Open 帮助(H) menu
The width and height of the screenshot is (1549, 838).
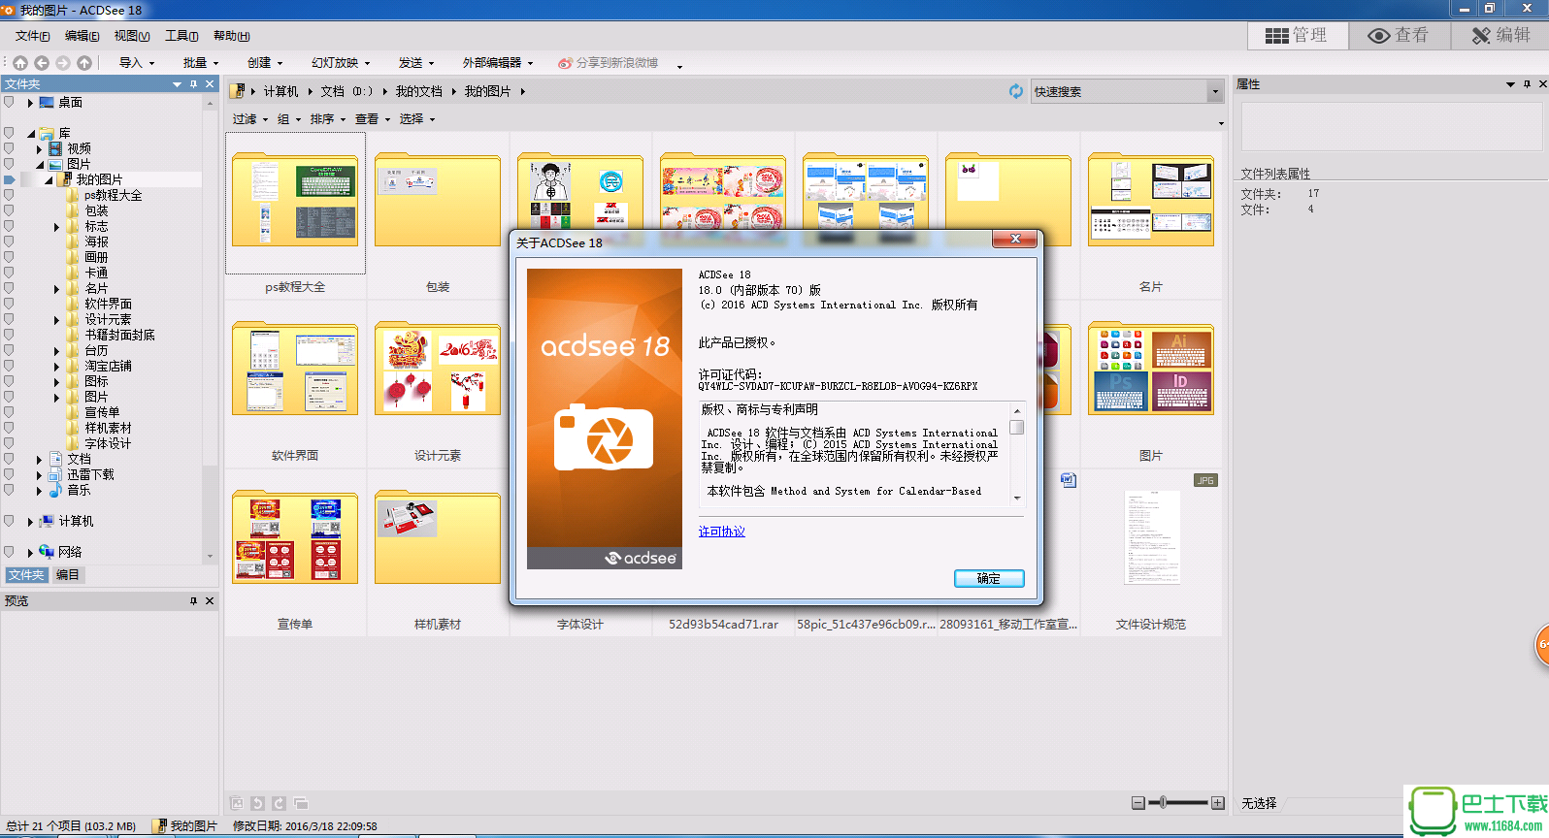tap(231, 36)
